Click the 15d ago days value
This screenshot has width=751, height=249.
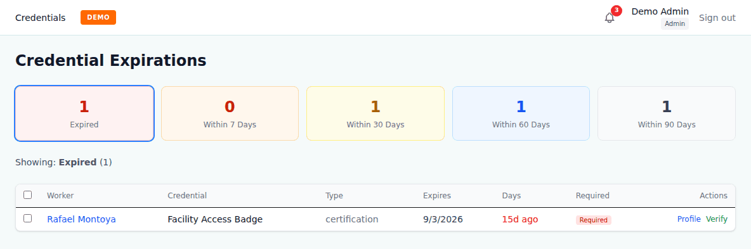click(519, 219)
